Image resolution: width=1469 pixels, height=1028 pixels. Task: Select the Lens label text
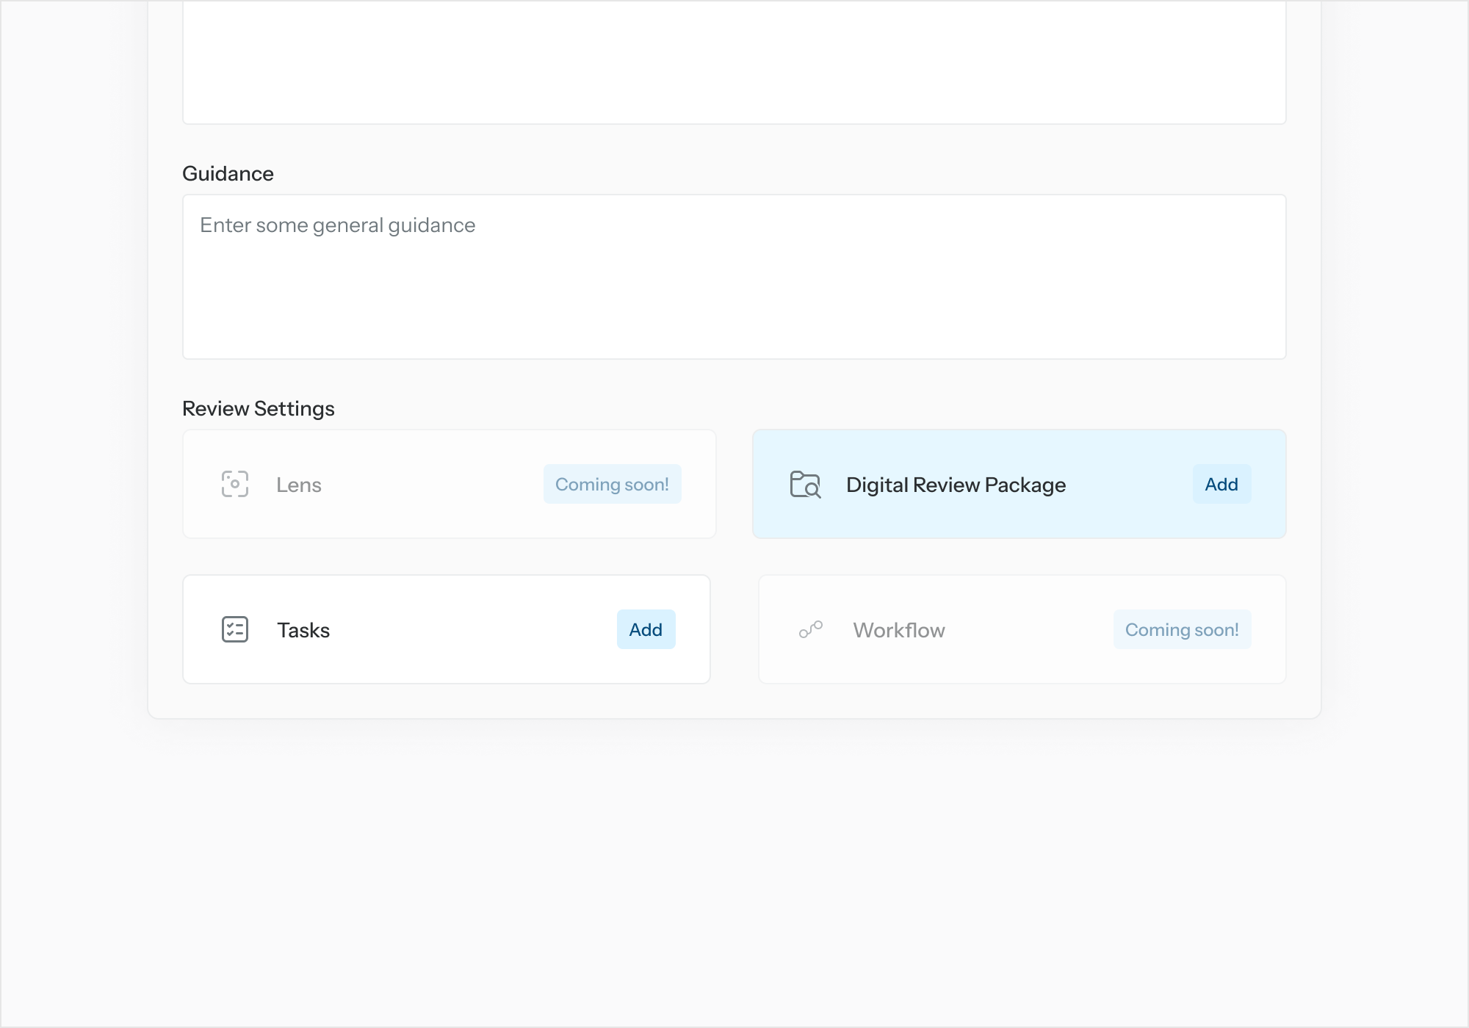[x=299, y=485]
